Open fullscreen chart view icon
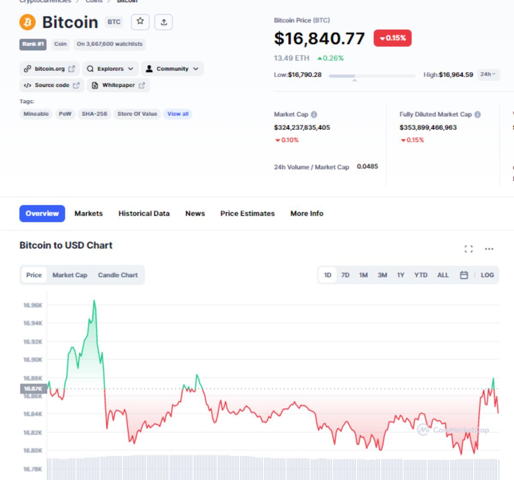The width and height of the screenshot is (514, 480). (x=469, y=249)
